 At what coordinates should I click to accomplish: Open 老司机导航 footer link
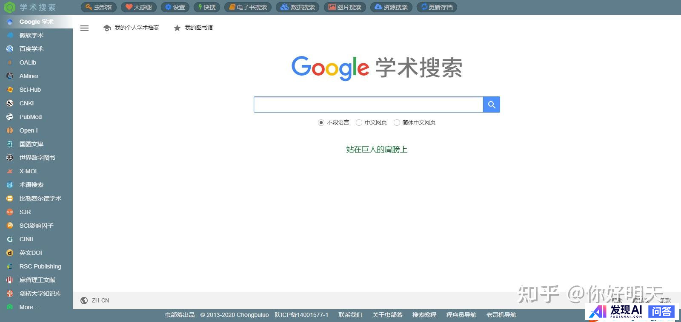click(x=501, y=315)
